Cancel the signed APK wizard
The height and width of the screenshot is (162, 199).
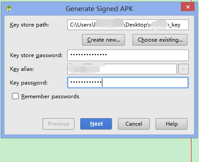pyautogui.click(x=134, y=124)
